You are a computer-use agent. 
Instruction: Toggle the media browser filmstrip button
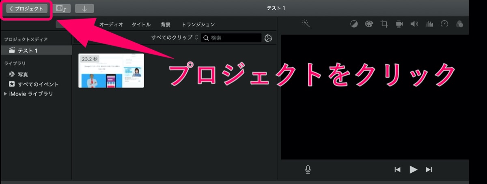[x=62, y=8]
